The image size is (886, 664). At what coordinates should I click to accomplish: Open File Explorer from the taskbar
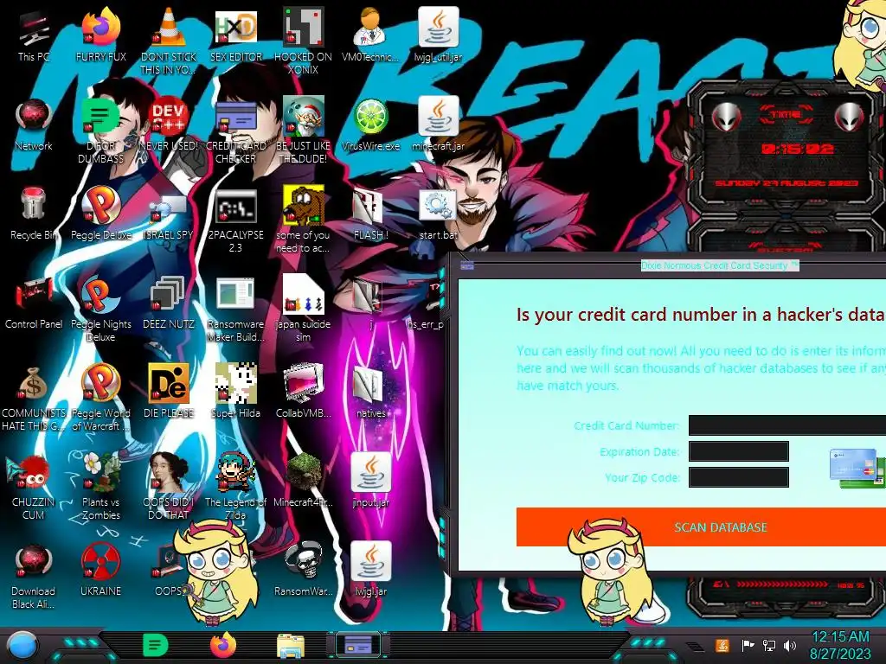[291, 646]
